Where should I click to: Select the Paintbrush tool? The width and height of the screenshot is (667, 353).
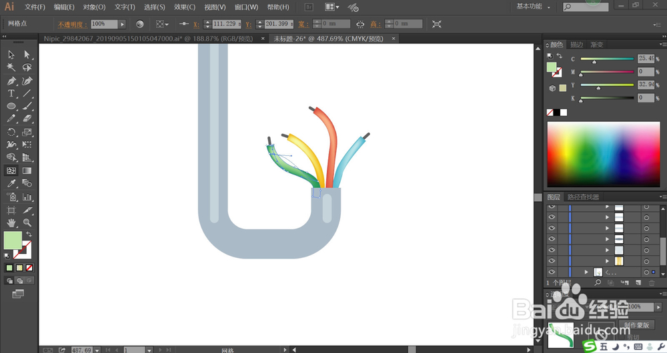[27, 106]
